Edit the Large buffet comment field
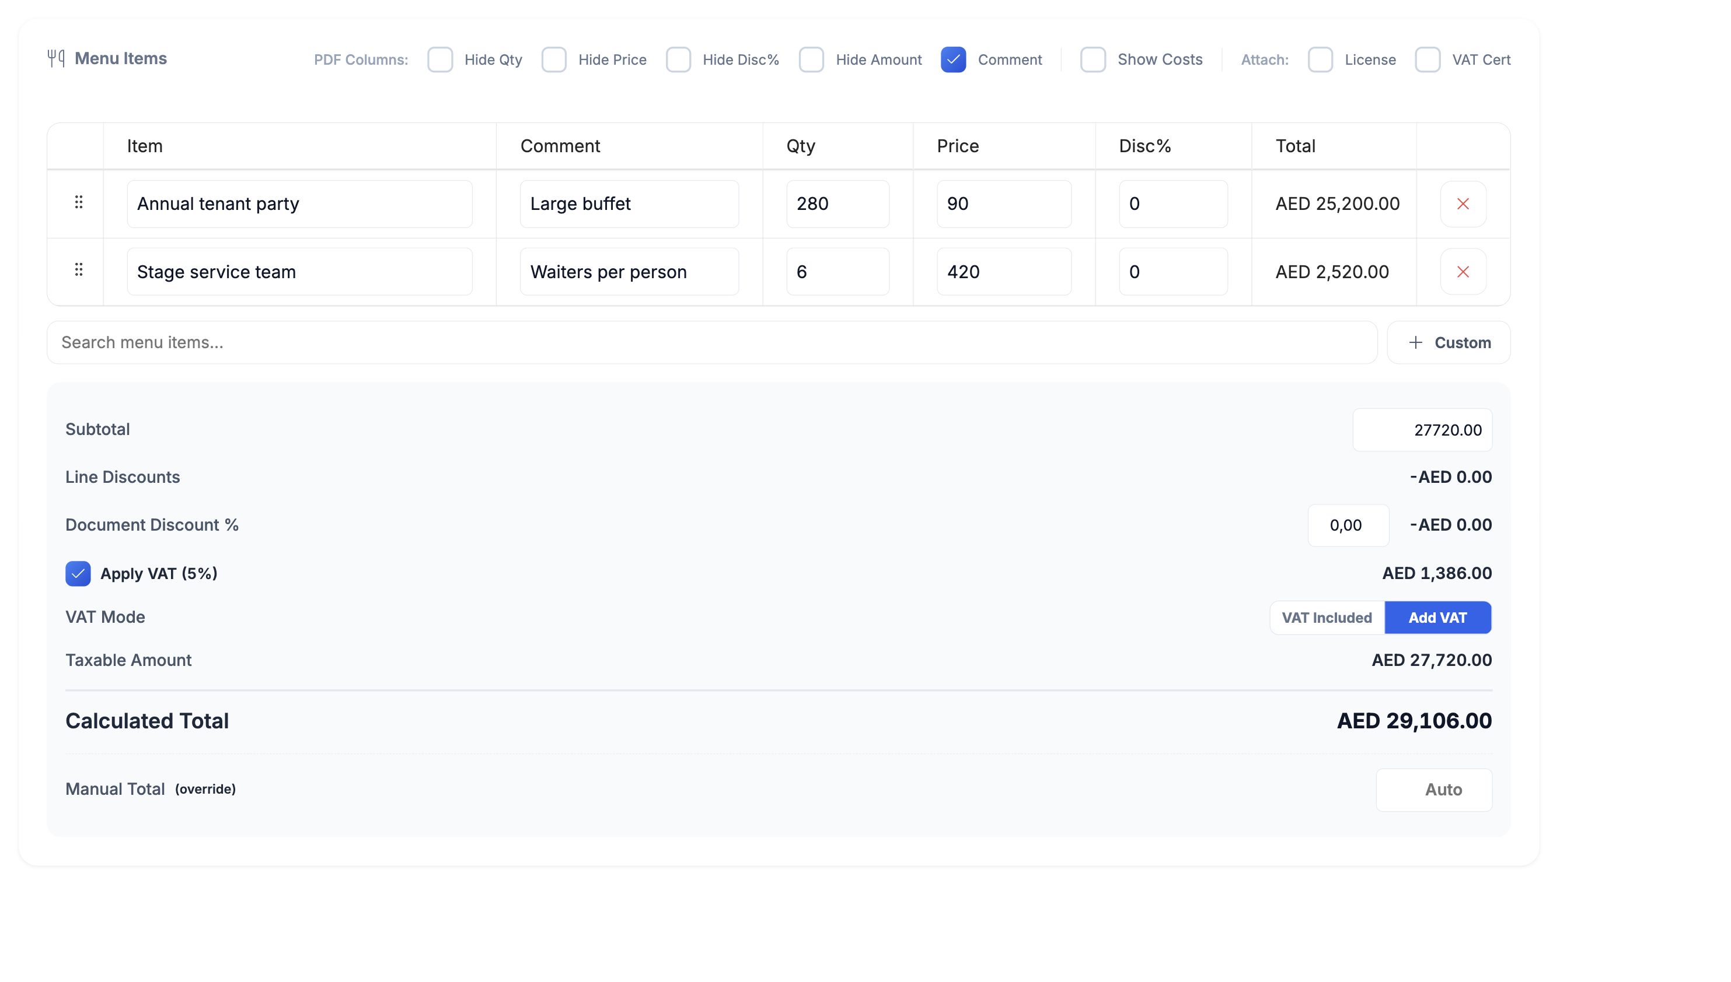This screenshot has height=982, width=1731. tap(629, 204)
